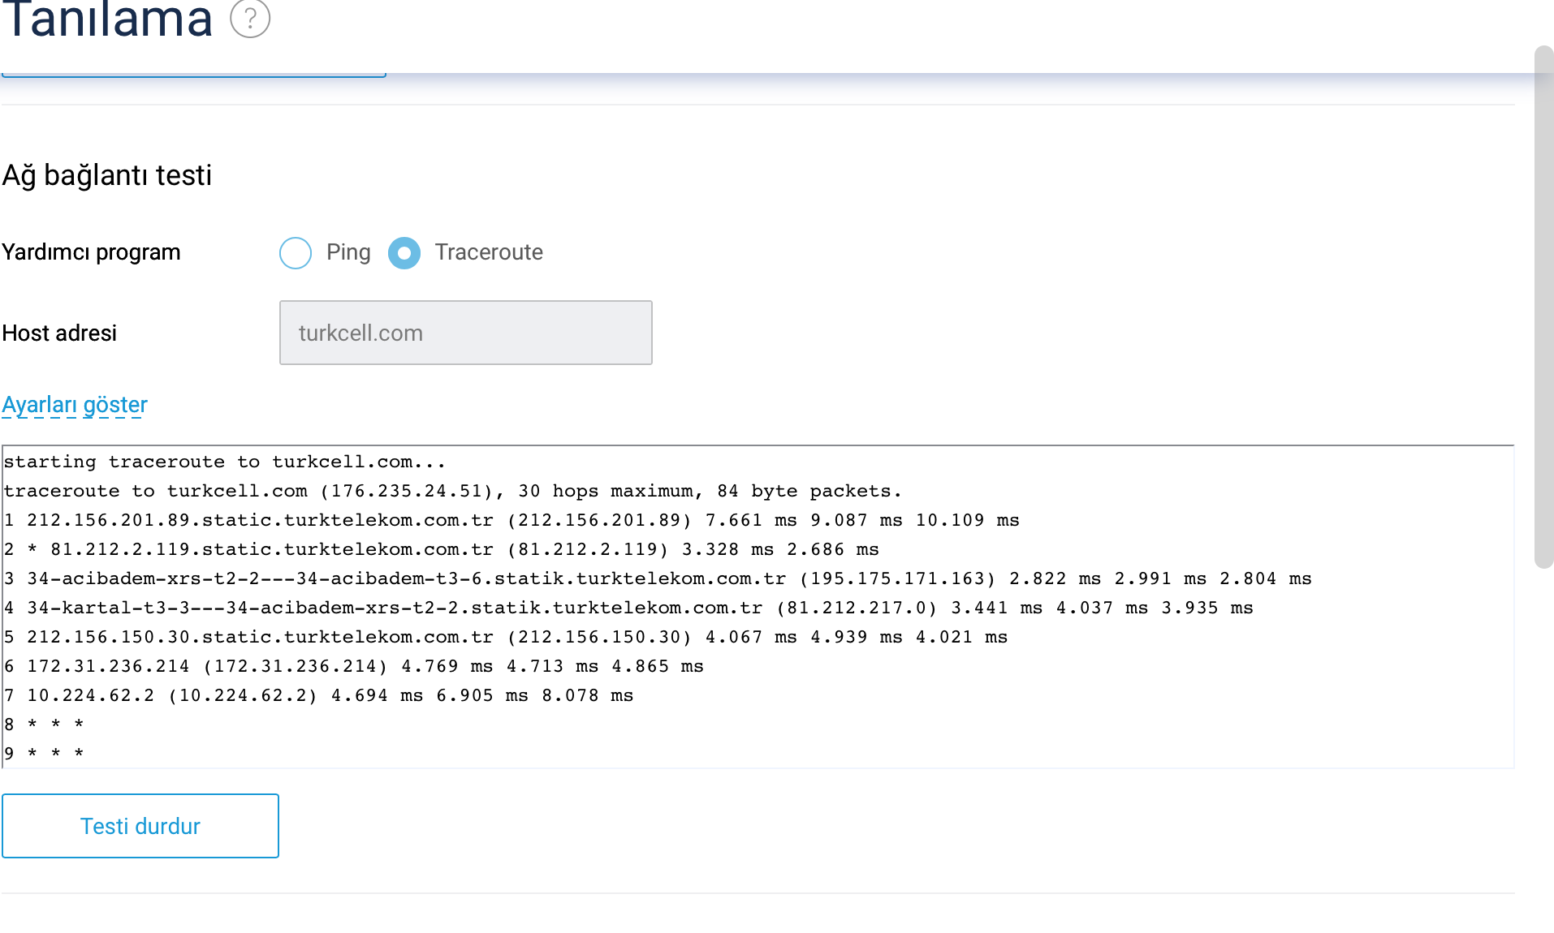Image resolution: width=1554 pixels, height=933 pixels.
Task: Click hop 1 line 212.156.201.89
Action: tap(512, 520)
